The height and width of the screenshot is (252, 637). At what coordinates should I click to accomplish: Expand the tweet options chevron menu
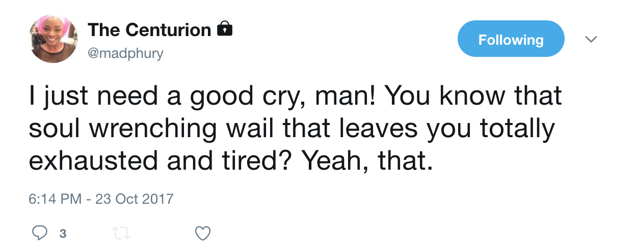591,39
